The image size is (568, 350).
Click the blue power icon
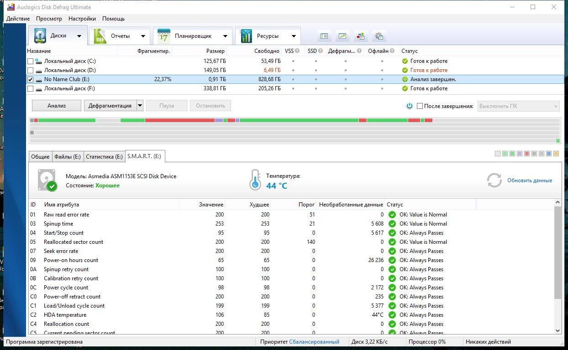(410, 106)
